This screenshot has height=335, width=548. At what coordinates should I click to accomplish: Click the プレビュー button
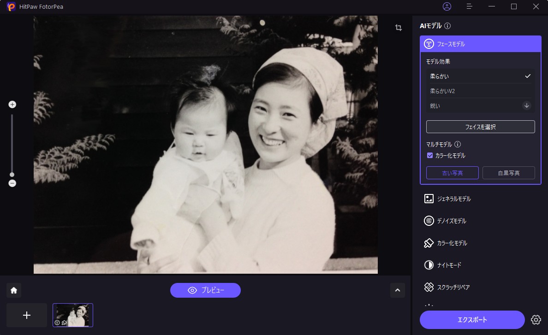pos(205,290)
